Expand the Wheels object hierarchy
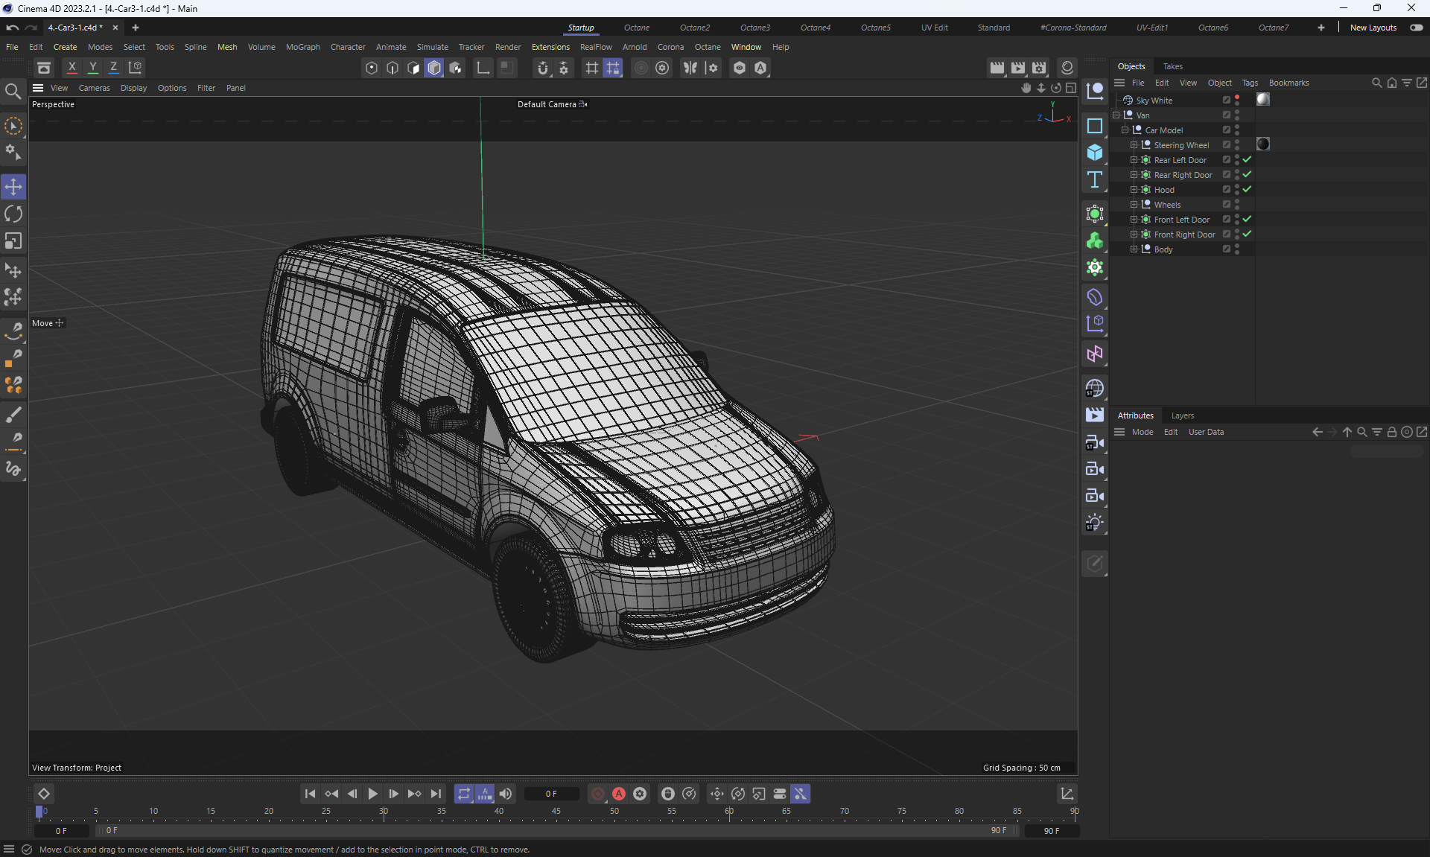This screenshot has width=1430, height=857. click(1134, 205)
